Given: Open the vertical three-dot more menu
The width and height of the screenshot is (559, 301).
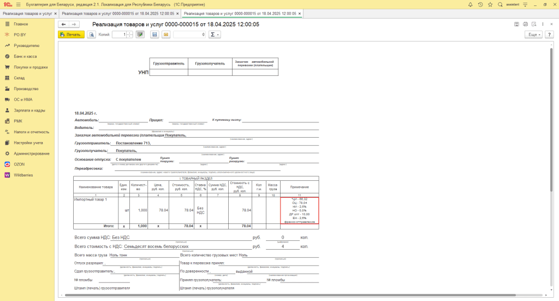Looking at the screenshot, I should click(x=543, y=24).
